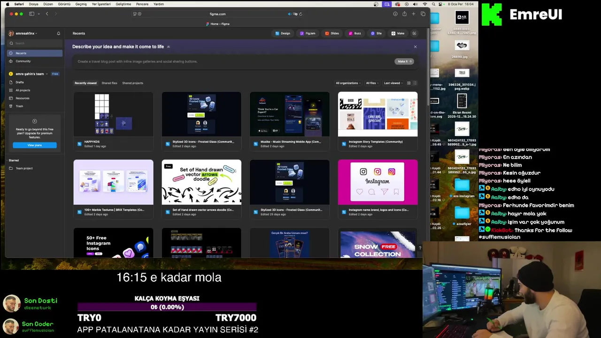Click the volume icon in menu bar

[x=416, y=4]
